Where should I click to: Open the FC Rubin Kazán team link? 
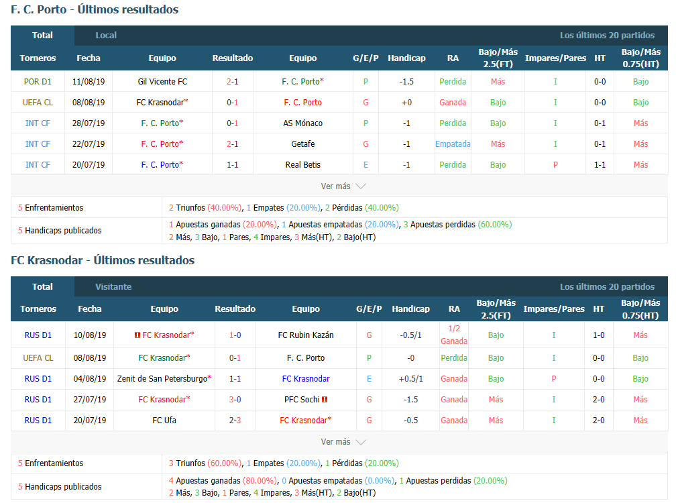306,335
